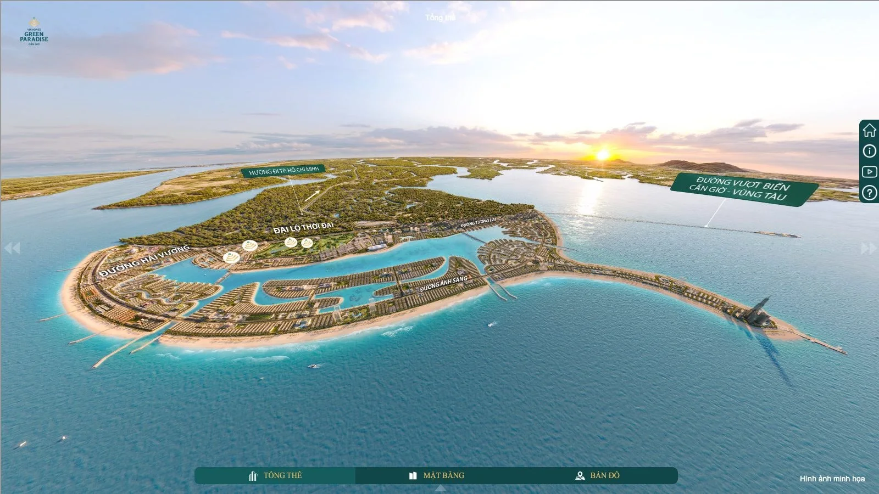Viewport: 879px width, 494px height.
Task: Switch to the Tổng Thể tab
Action: (275, 475)
